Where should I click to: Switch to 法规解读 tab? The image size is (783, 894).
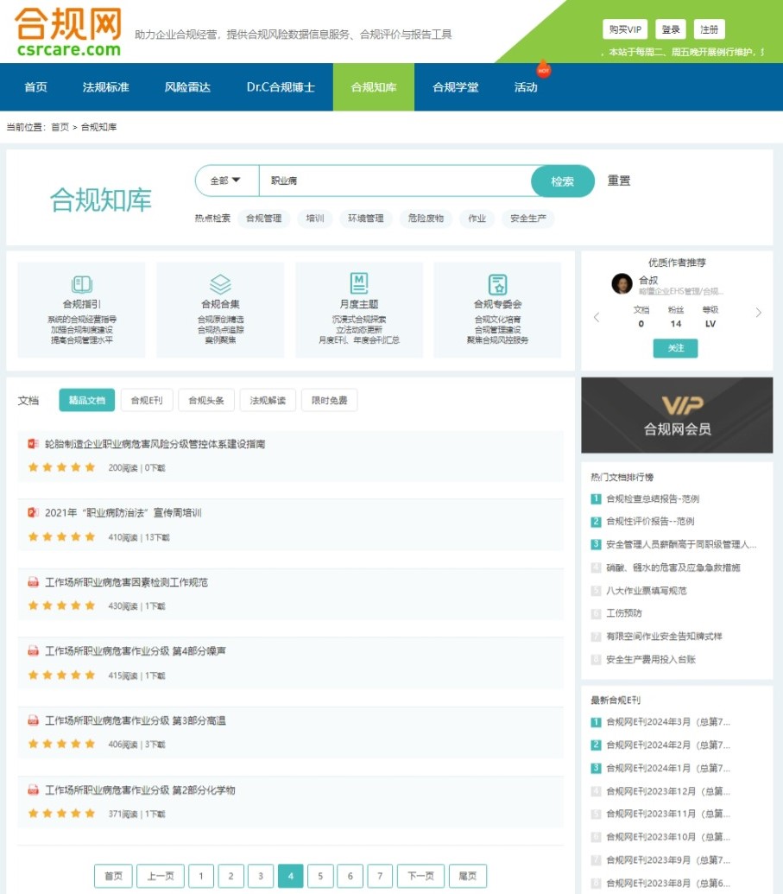tap(268, 400)
